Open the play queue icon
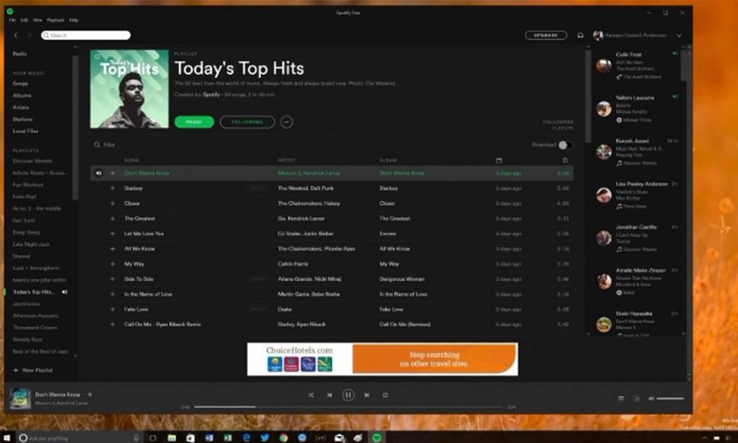This screenshot has height=443, width=738. (622, 398)
